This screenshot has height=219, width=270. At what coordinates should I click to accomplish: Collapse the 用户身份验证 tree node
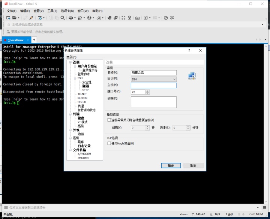(x=75, y=66)
